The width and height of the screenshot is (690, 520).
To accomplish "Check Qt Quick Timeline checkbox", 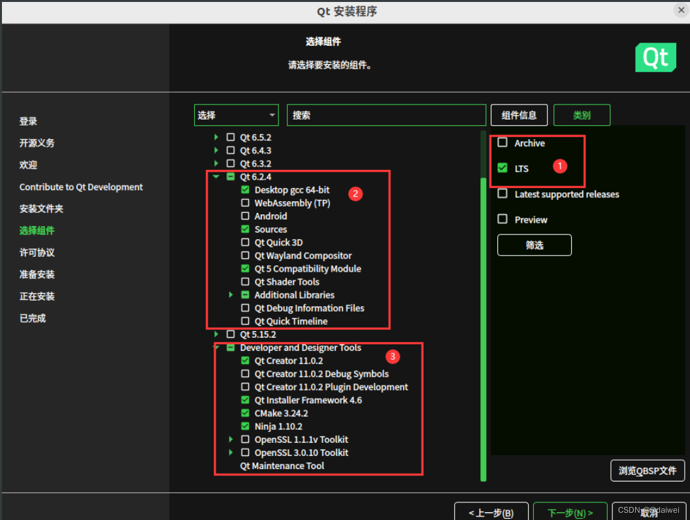I will point(245,321).
